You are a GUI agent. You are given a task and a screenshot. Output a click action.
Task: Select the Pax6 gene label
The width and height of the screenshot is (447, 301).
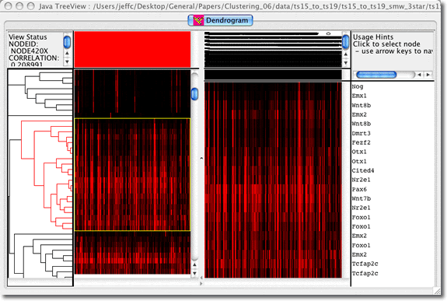pos(359,189)
